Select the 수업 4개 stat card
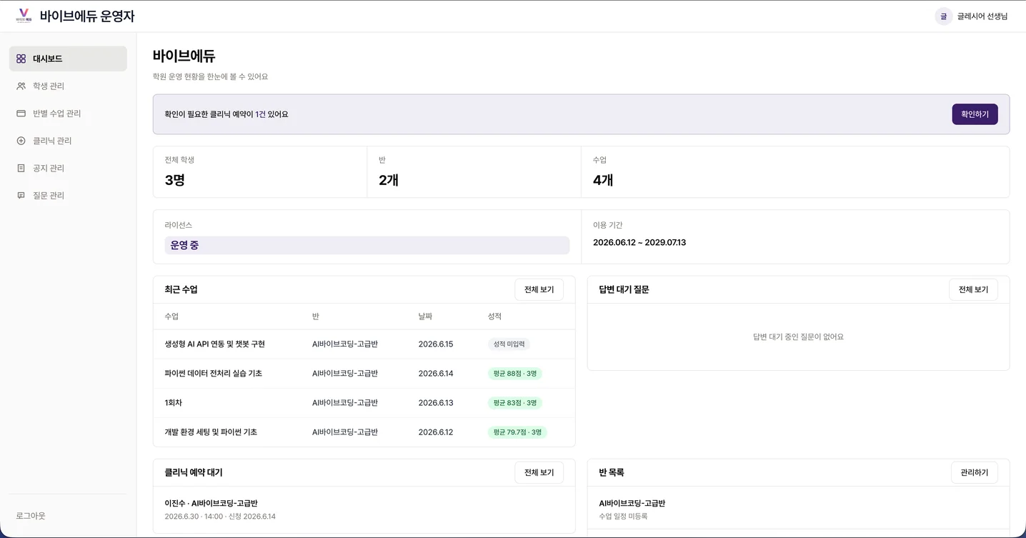 click(x=795, y=171)
